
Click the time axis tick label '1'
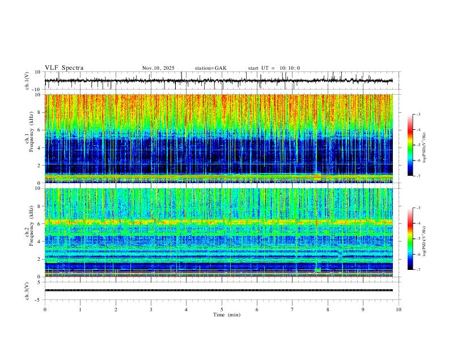(80, 310)
